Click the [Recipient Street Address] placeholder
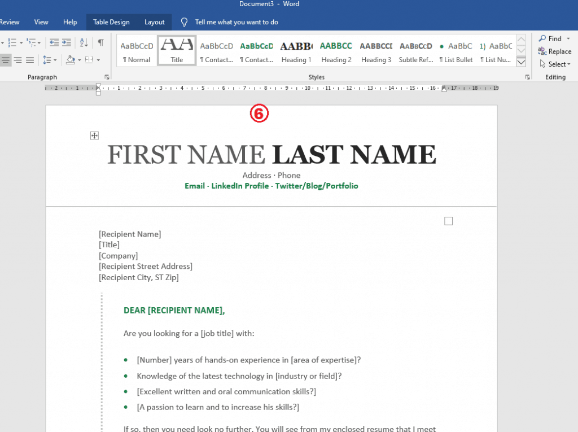The image size is (578, 432). (x=146, y=267)
